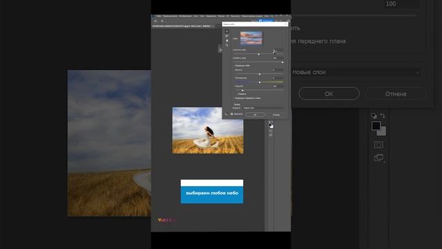Viewport: 442px width, 249px height.
Task: Expand the collapsed panel icon beside dialog
Action: (220, 50)
